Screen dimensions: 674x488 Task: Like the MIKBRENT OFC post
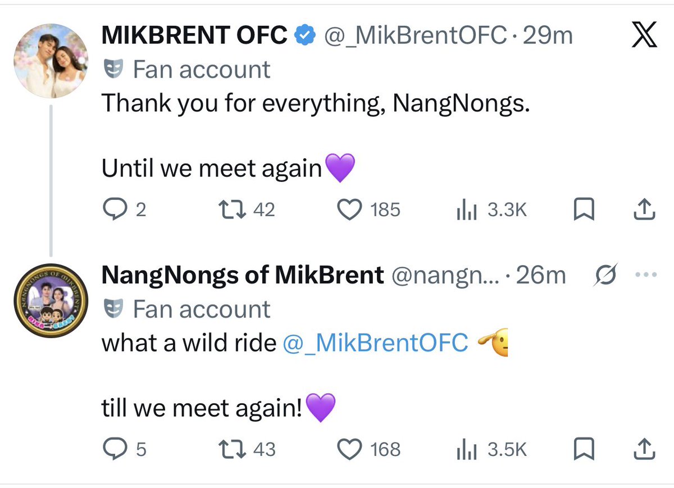pyautogui.click(x=349, y=209)
